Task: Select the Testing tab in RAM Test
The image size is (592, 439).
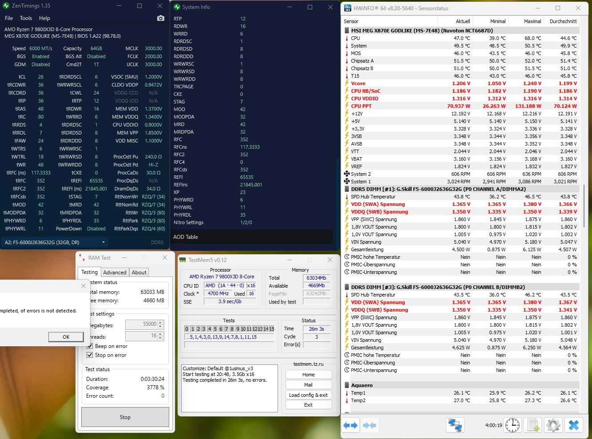Action: (x=89, y=272)
